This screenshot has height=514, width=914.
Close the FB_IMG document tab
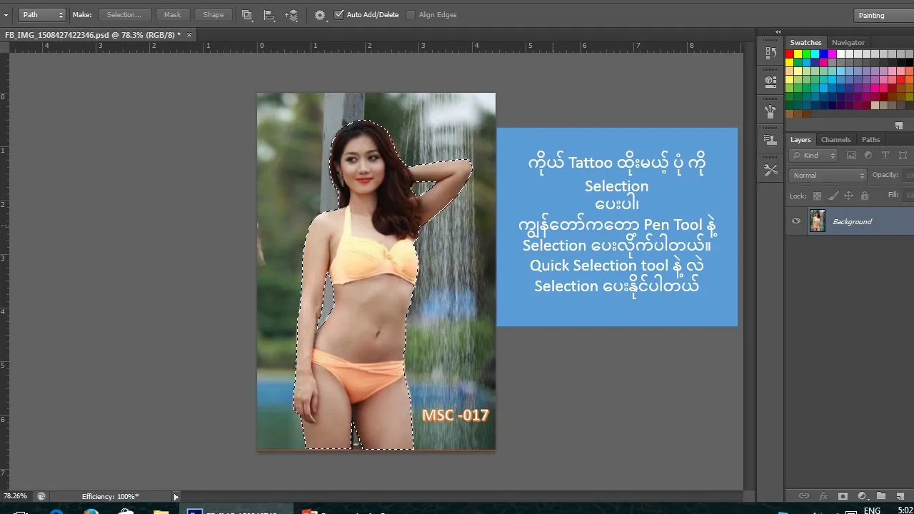click(x=189, y=35)
